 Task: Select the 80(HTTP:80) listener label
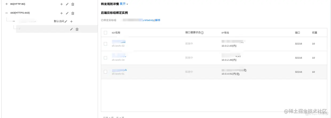coord(18,4)
